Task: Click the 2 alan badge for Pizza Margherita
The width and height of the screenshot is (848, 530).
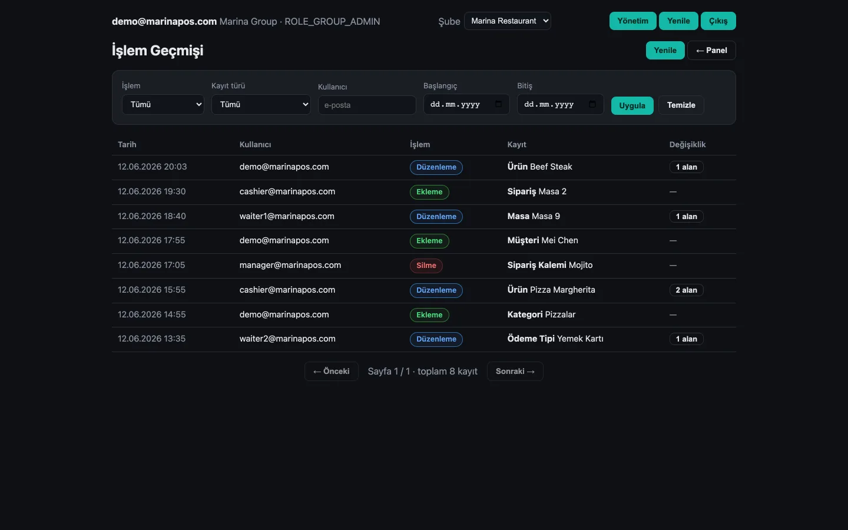Action: point(687,290)
